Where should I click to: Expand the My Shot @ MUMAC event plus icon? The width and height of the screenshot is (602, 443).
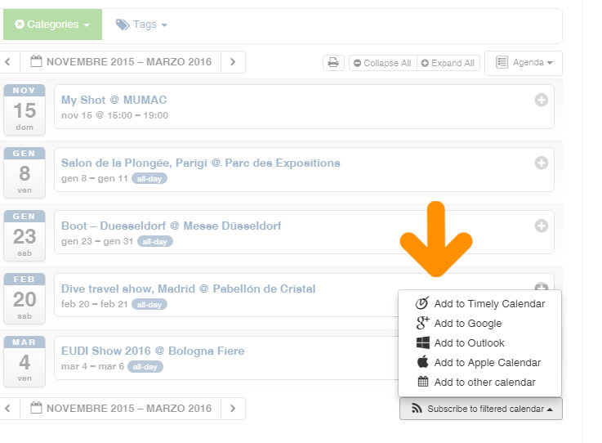(541, 101)
